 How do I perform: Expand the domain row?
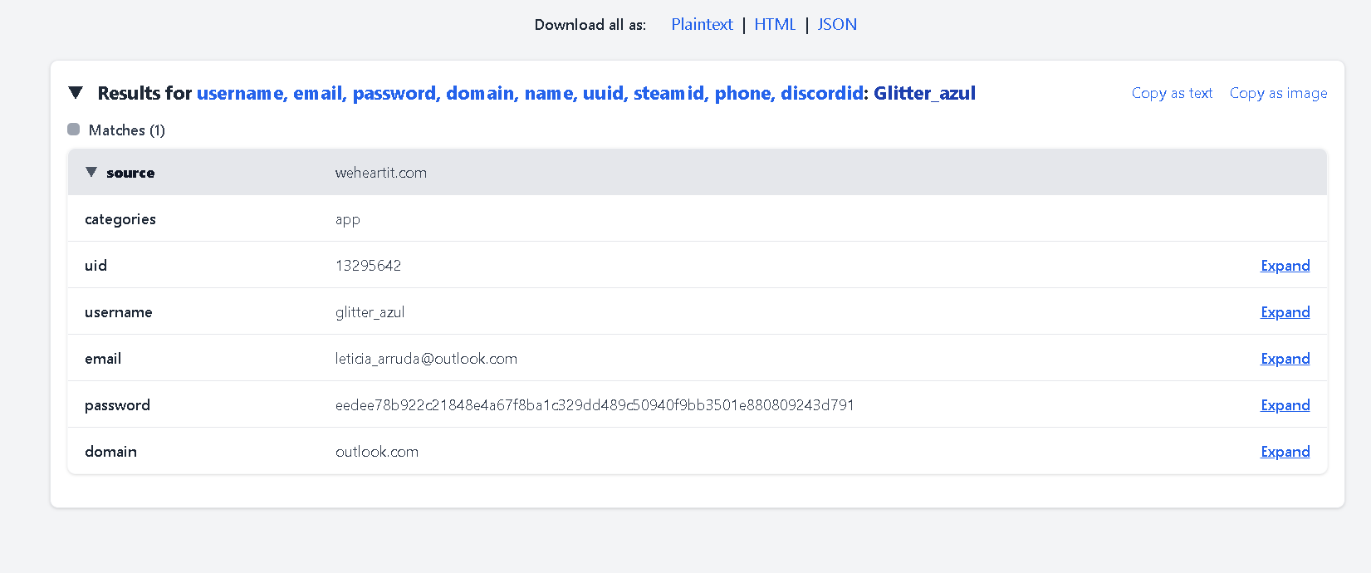coord(1285,452)
